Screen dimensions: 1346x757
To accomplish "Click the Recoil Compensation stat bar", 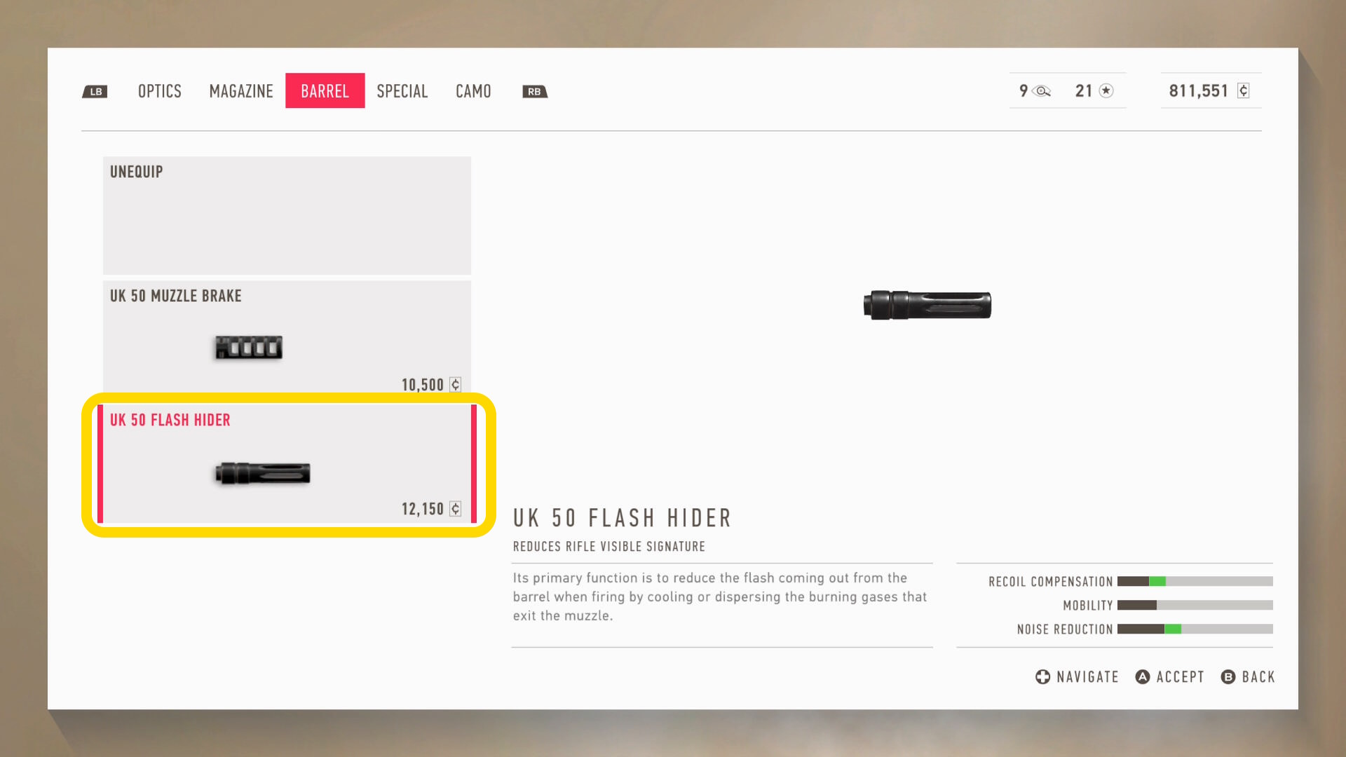I will (x=1195, y=581).
